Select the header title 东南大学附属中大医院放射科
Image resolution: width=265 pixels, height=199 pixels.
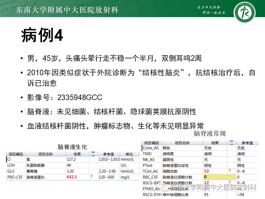[67, 10]
